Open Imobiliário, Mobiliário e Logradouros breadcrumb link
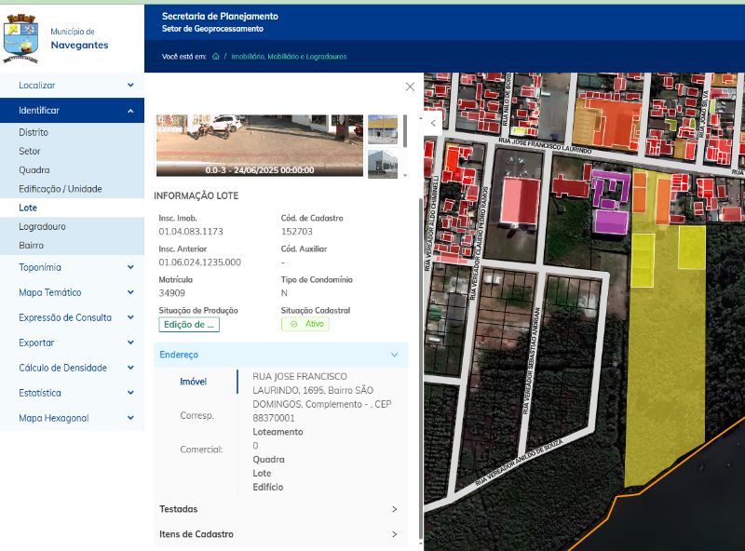 tap(289, 57)
